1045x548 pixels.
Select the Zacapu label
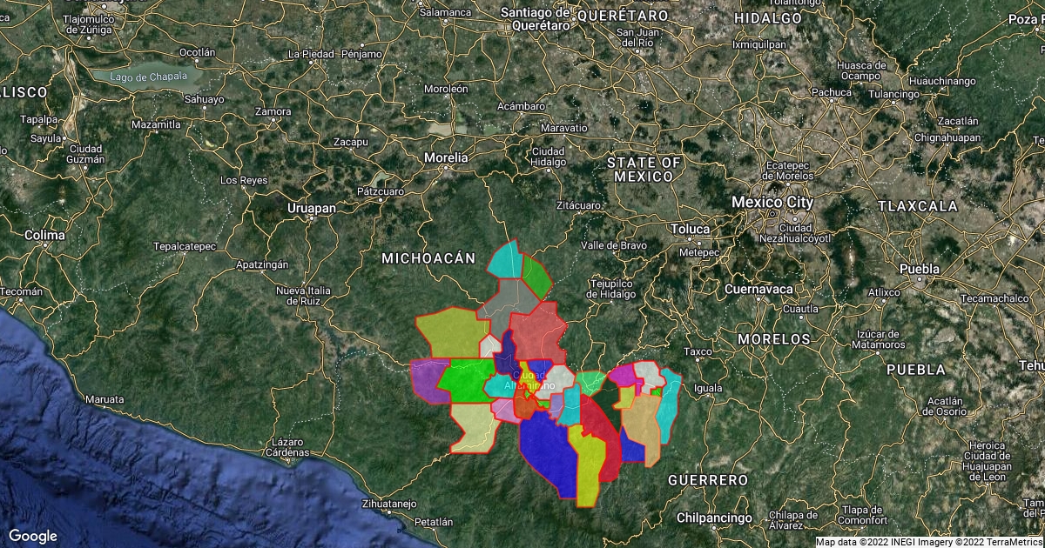[351, 141]
